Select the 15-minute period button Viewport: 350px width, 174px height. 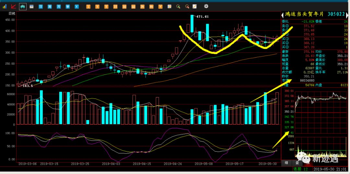[x=115, y=7]
